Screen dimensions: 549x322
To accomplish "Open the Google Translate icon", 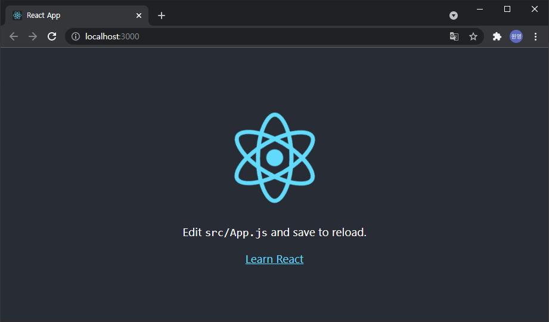I will coord(454,36).
